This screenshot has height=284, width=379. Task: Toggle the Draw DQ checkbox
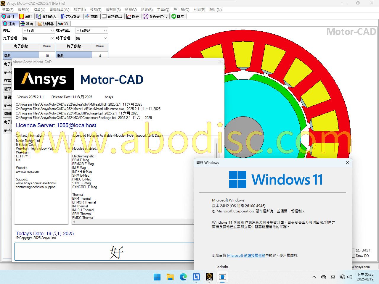(x=353, y=256)
